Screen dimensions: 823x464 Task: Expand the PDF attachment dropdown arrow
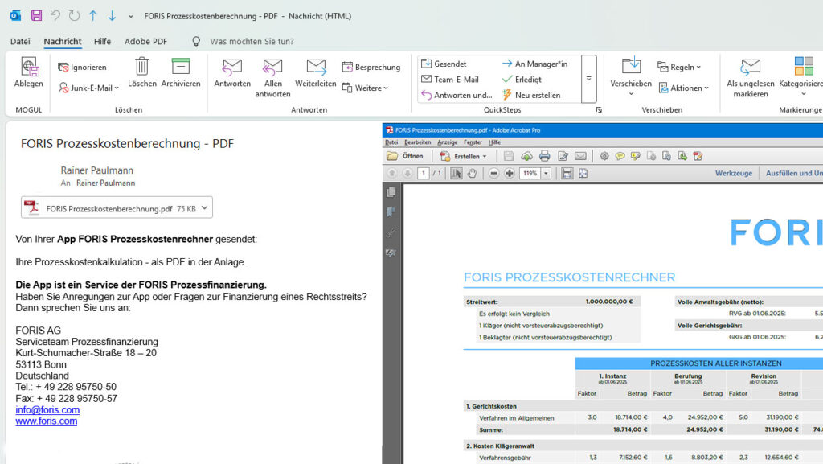coord(205,207)
